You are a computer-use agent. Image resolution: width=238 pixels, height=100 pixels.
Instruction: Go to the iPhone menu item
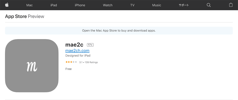[80, 5]
